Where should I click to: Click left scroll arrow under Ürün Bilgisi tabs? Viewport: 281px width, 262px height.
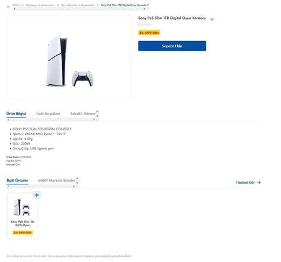coord(8,120)
